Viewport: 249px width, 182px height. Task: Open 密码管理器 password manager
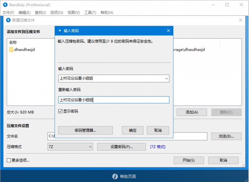coord(85,130)
